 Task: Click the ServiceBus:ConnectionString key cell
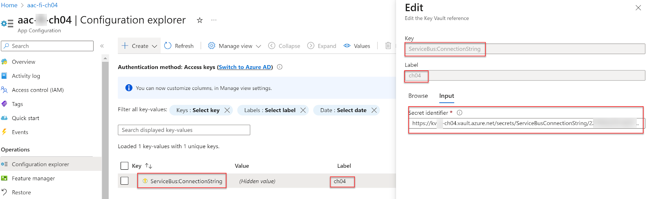186,181
